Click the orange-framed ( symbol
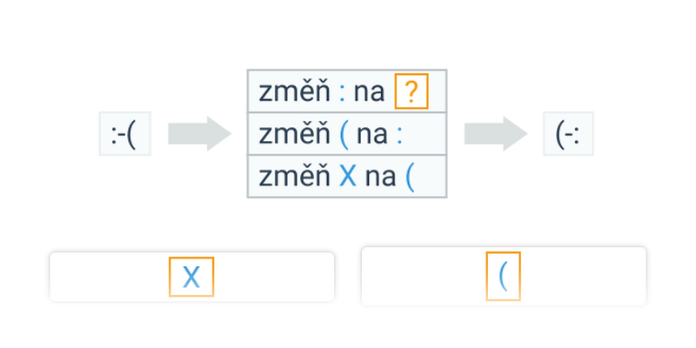The height and width of the screenshot is (348, 696). click(x=504, y=276)
